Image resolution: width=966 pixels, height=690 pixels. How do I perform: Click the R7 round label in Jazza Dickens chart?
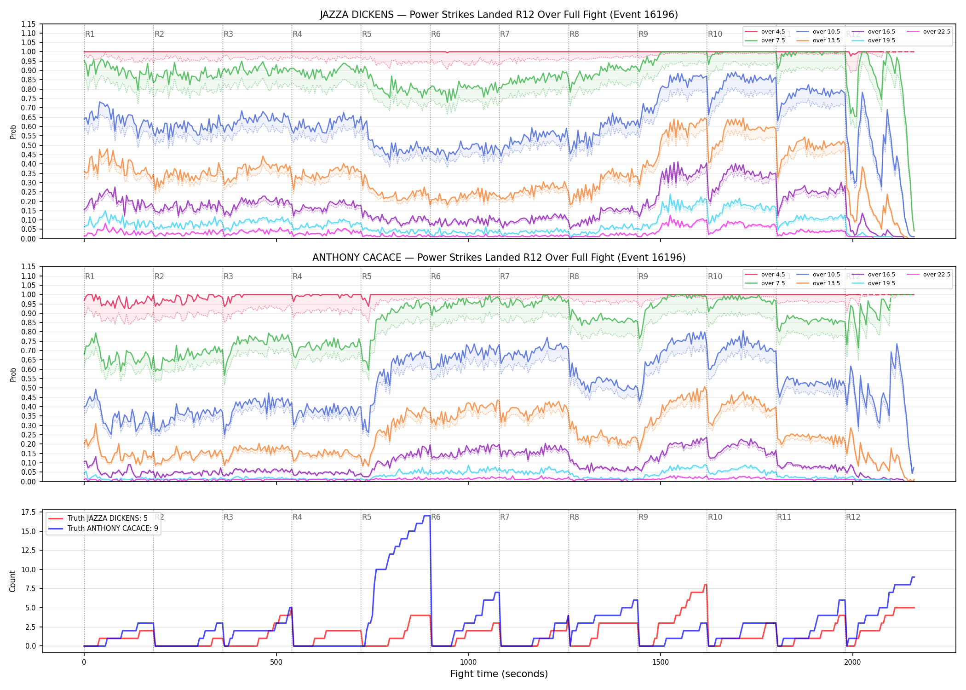tap(505, 34)
